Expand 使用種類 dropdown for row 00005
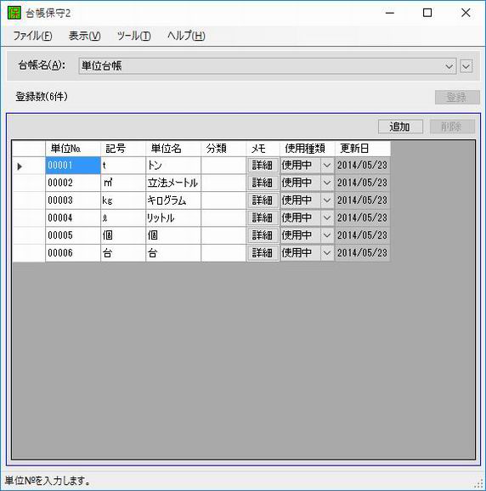The image size is (486, 491). click(327, 235)
